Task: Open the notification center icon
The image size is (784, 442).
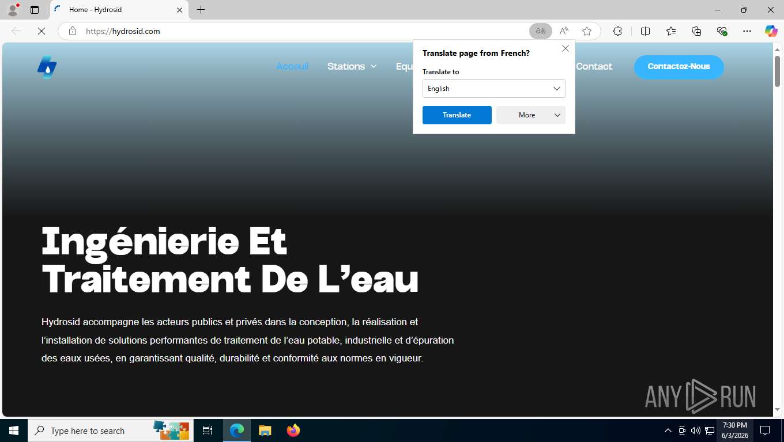Action: point(765,430)
